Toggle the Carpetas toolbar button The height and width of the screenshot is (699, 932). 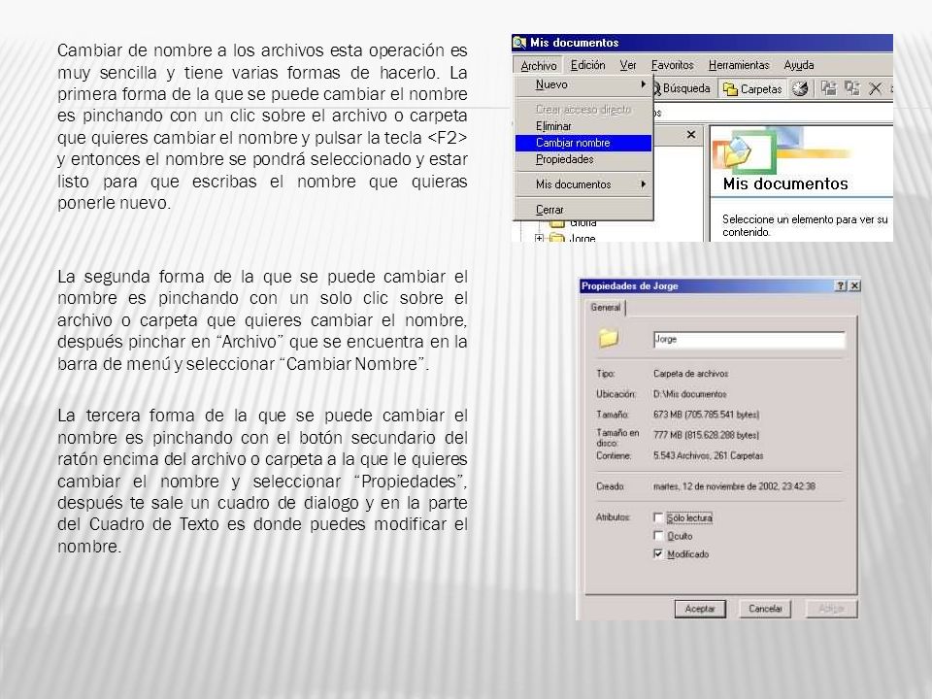(x=752, y=89)
